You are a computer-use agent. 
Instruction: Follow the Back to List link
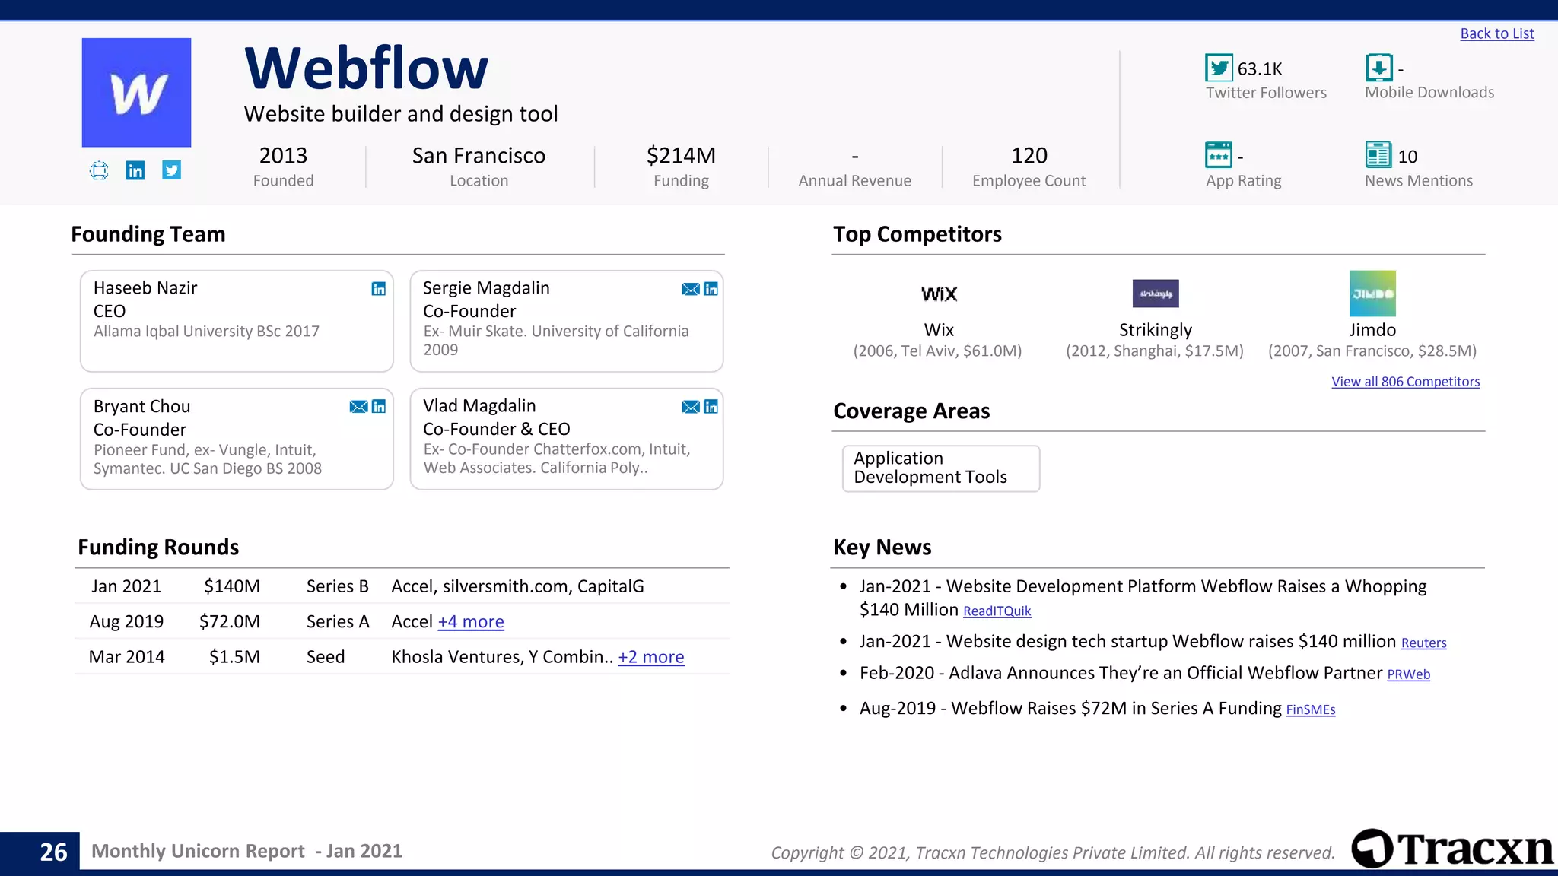tap(1496, 33)
